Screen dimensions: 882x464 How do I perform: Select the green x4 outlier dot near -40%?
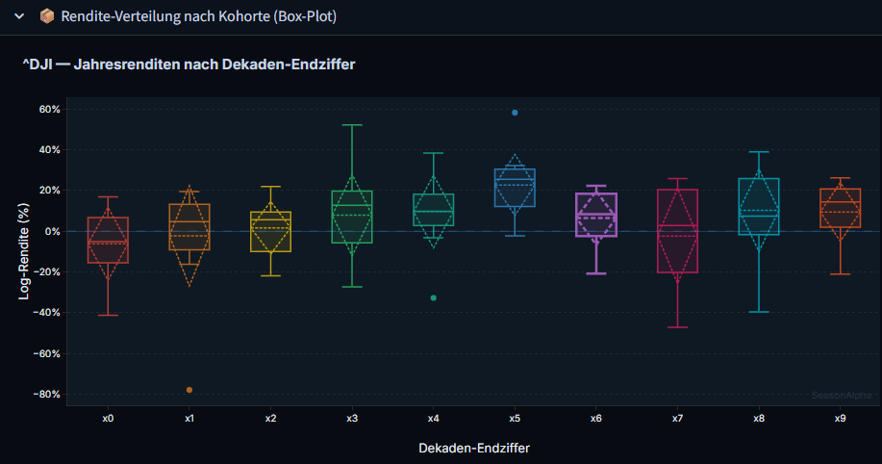433,297
